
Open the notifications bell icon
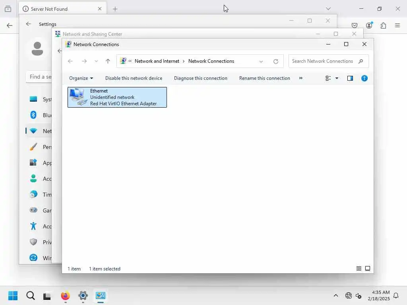pyautogui.click(x=396, y=295)
